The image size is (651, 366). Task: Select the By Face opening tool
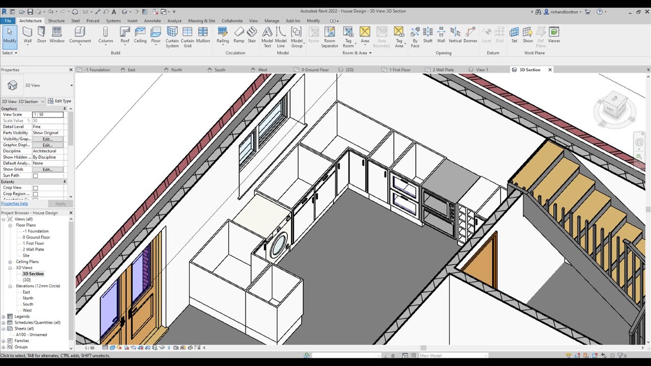point(415,37)
